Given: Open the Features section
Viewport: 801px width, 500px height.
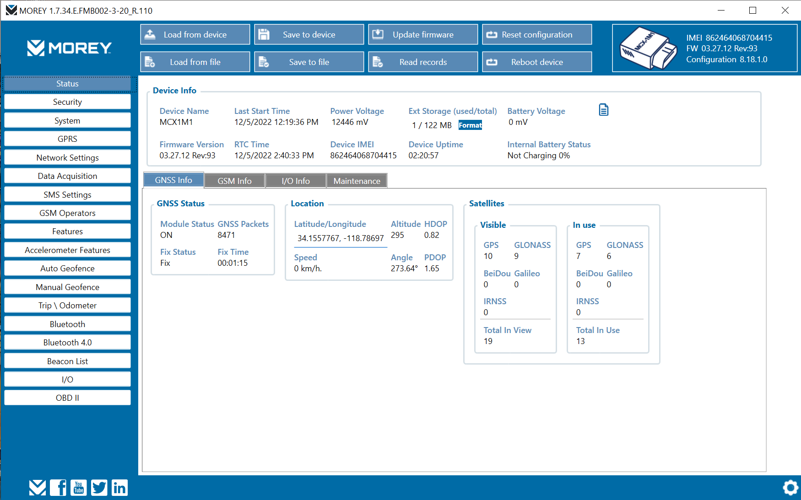Looking at the screenshot, I should point(67,231).
